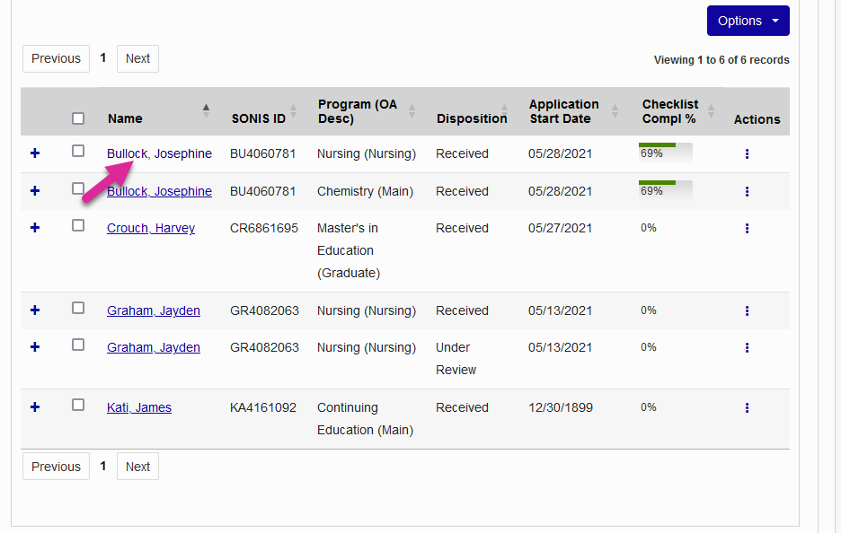841x533 pixels.
Task: Expand details for Graham, Jayden's first row
Action: [x=34, y=309]
